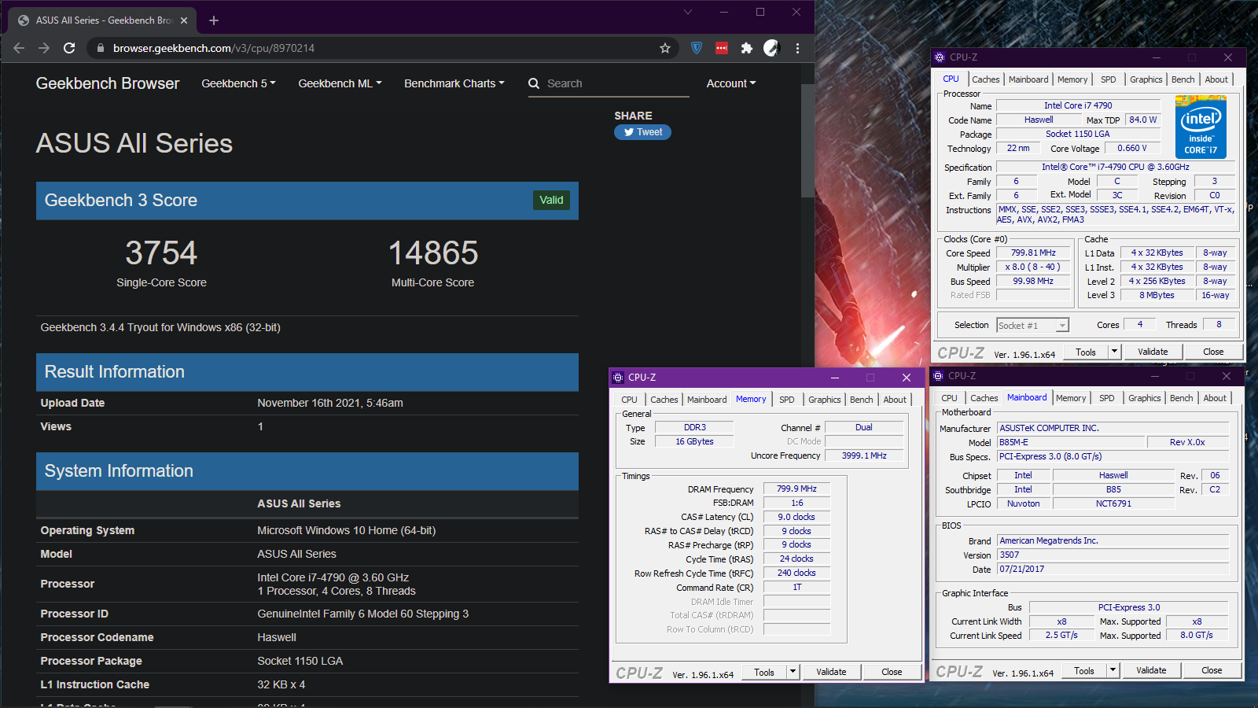This screenshot has height=708, width=1258.
Task: Click the search magnifier icon in Geekbench
Action: 534,83
